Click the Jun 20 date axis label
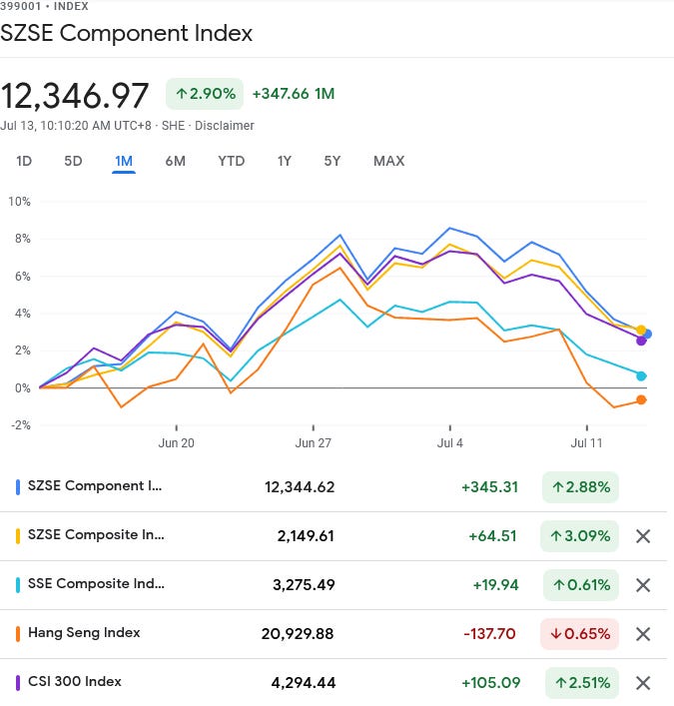Image resolution: width=674 pixels, height=706 pixels. 177,443
